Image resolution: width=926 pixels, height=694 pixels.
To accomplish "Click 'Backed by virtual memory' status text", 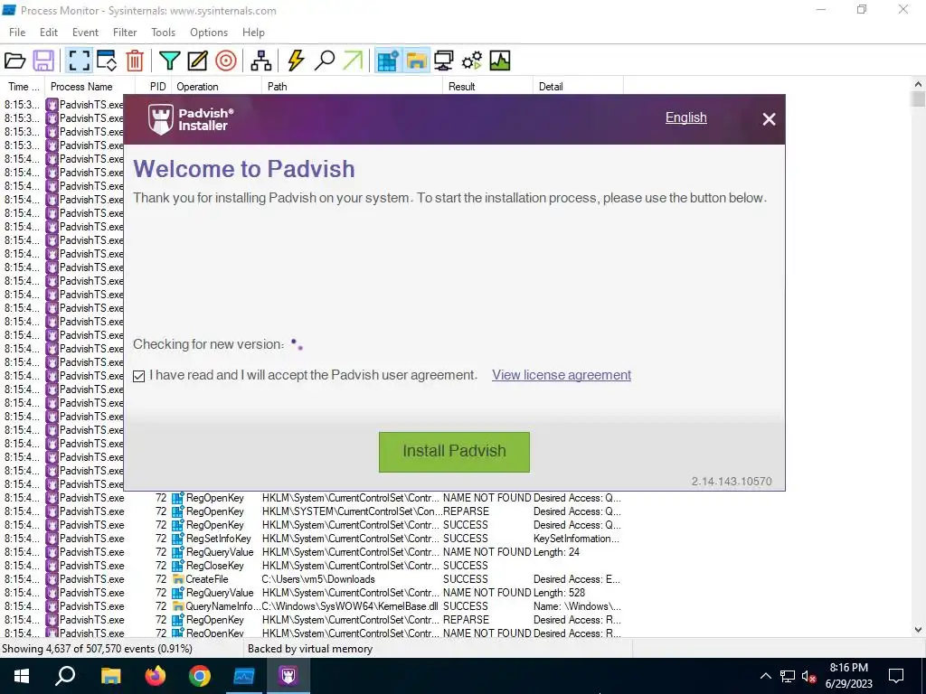I will [x=310, y=649].
